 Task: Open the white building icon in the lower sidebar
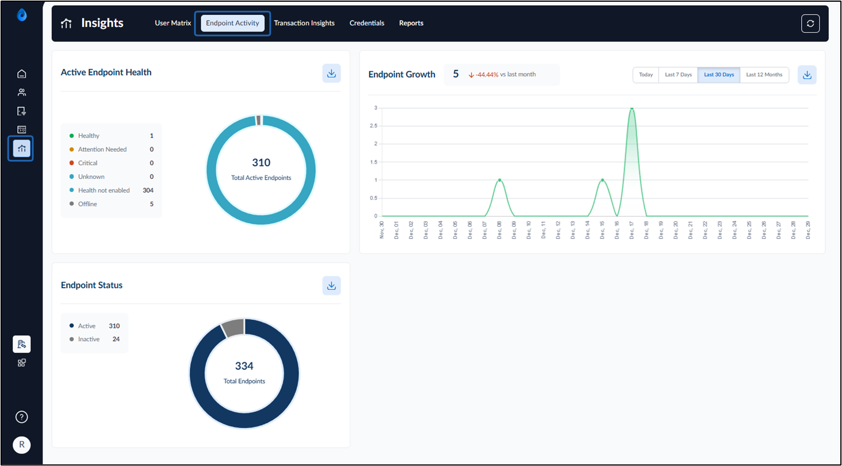pos(22,344)
